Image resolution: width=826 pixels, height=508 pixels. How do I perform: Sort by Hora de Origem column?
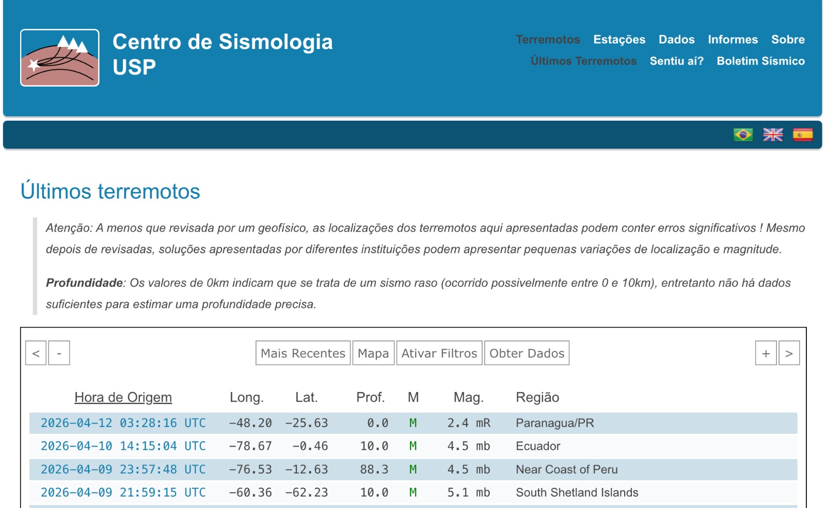tap(123, 398)
